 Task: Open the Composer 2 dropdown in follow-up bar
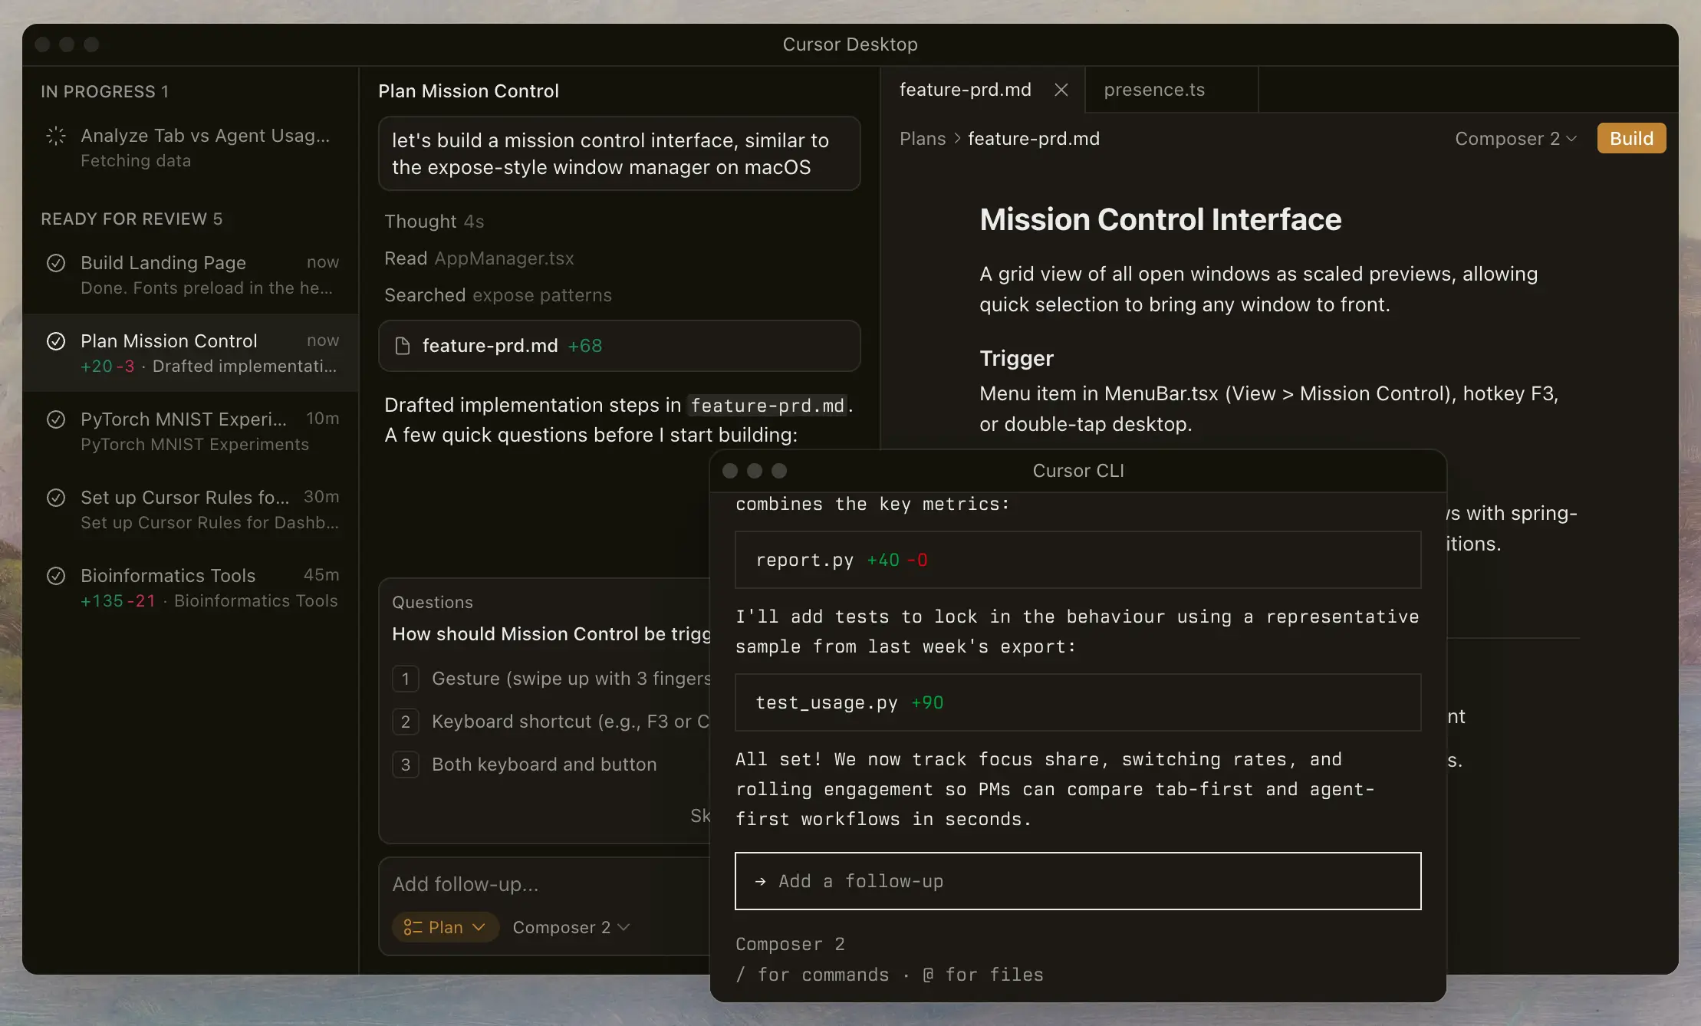[x=571, y=927]
